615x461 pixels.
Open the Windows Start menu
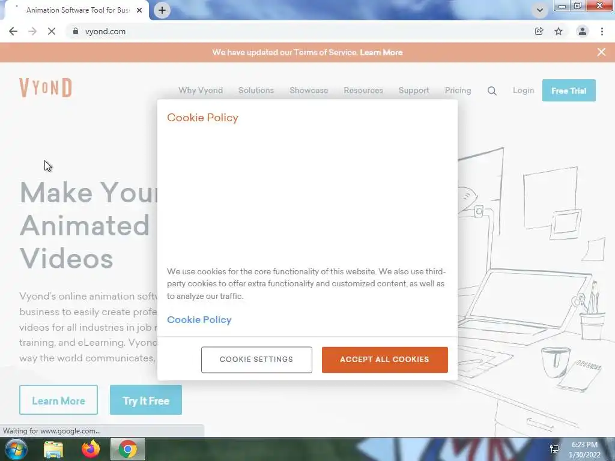(x=16, y=449)
